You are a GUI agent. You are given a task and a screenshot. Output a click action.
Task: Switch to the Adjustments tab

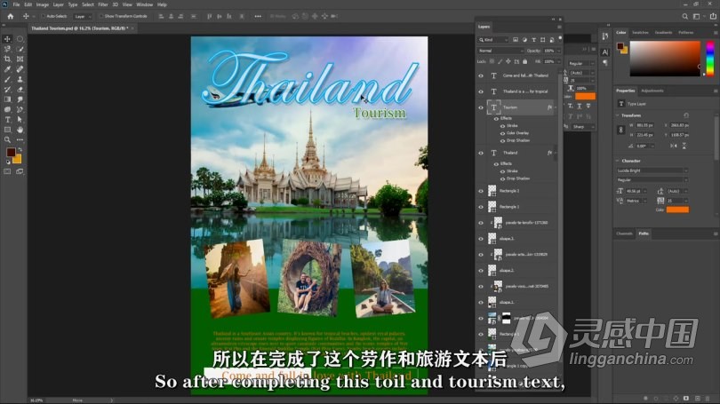652,91
